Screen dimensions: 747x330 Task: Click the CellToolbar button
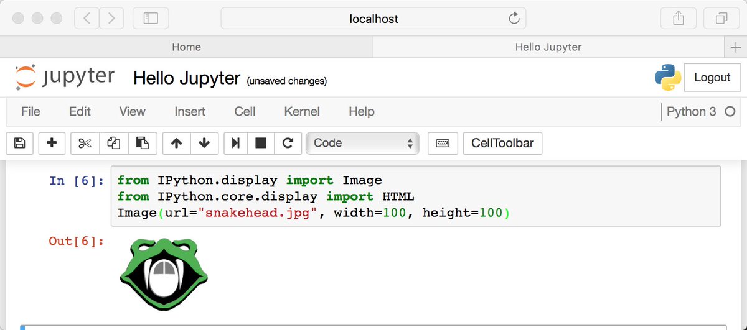(x=502, y=143)
